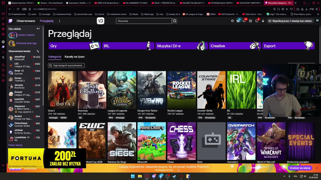
Task: Open the Counter-Strike 2 category thumbnail
Action: tap(211, 90)
